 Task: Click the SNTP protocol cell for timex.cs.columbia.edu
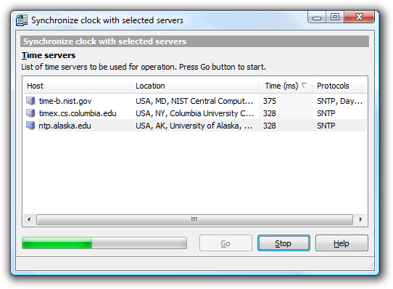326,113
